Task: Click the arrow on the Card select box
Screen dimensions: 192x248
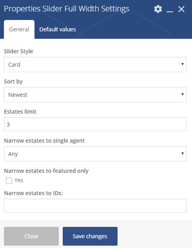Action: point(183,64)
